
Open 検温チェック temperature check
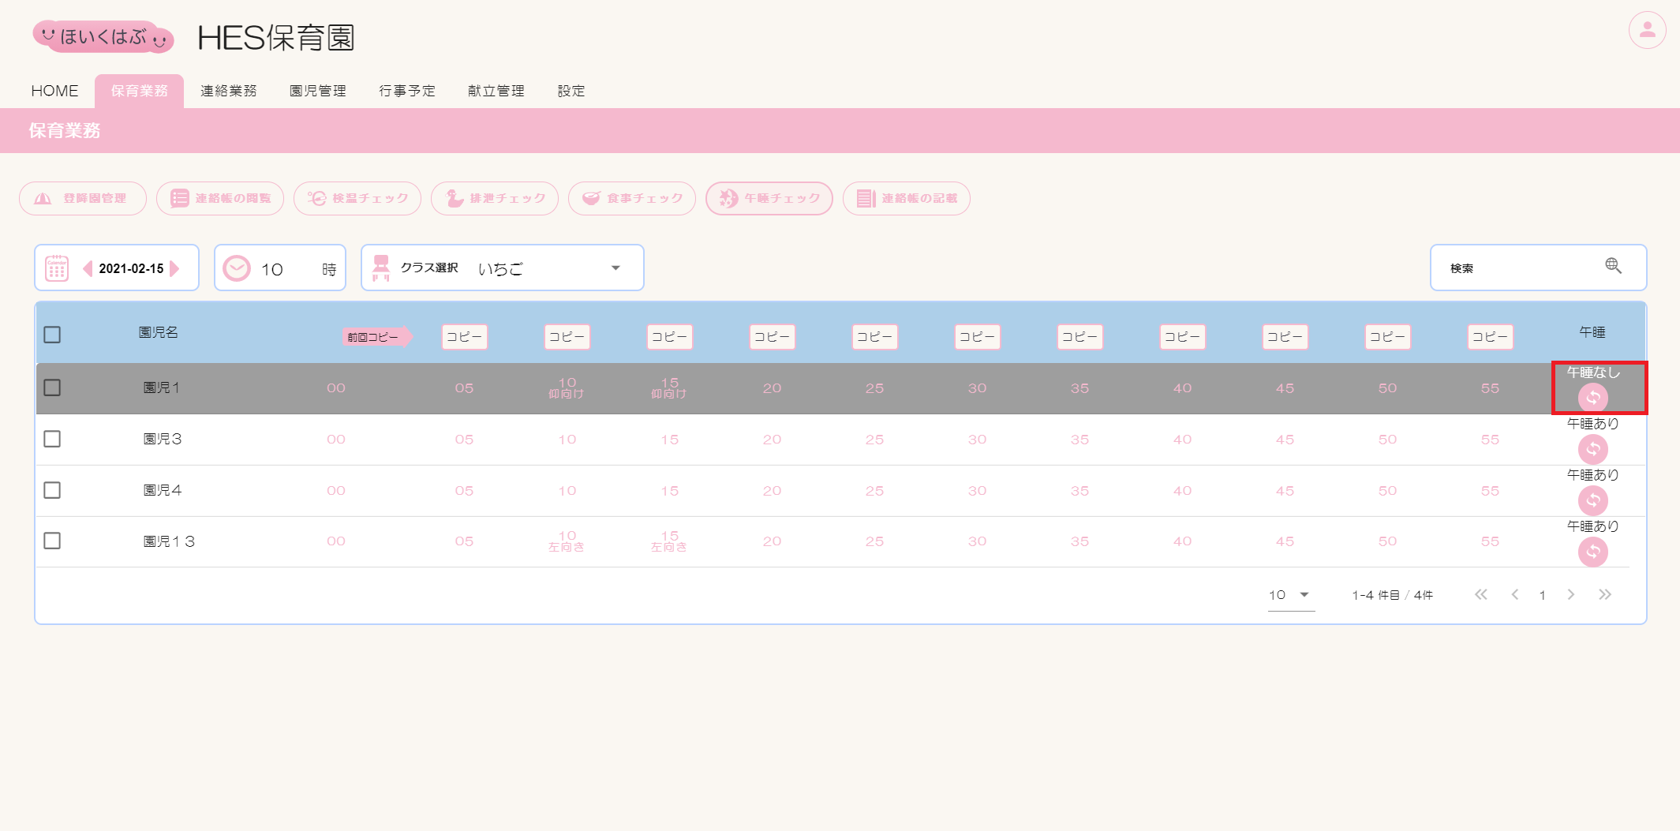click(x=357, y=198)
